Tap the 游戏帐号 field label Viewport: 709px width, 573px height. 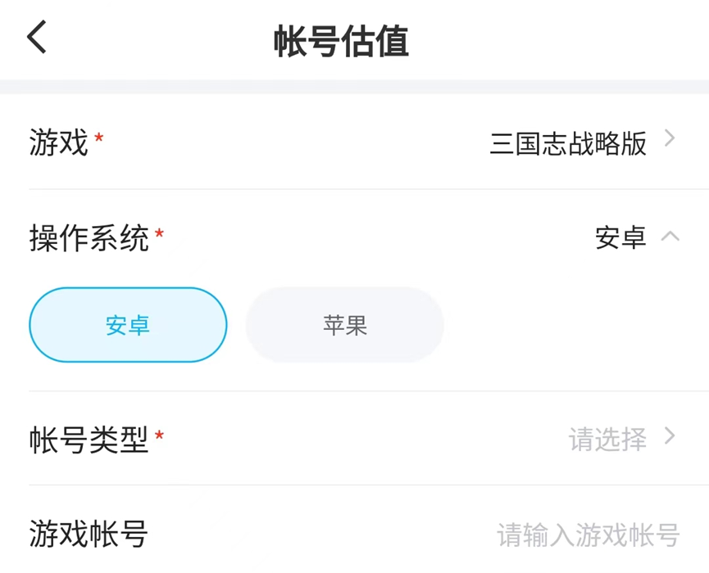[x=89, y=535]
